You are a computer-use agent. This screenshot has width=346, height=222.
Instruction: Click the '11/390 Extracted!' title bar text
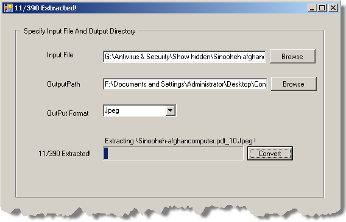[x=46, y=8]
